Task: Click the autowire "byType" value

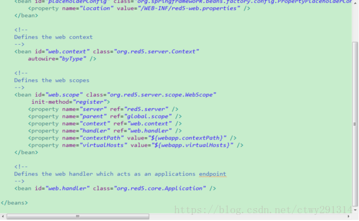Action: (73, 59)
